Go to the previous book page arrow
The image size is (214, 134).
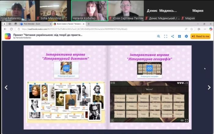(6, 87)
